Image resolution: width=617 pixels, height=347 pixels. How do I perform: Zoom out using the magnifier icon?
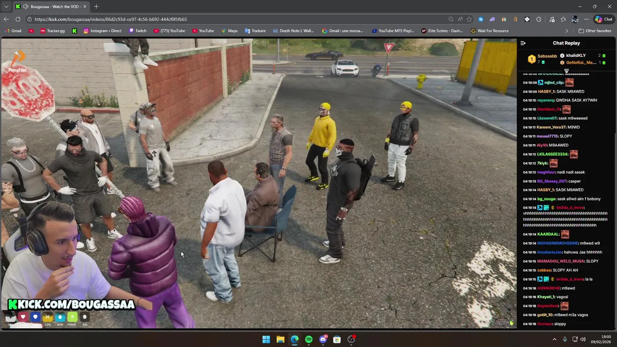click(x=451, y=19)
